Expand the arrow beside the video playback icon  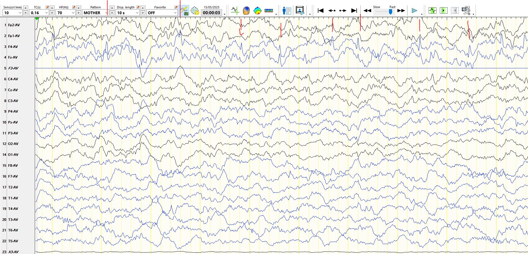[310, 14]
